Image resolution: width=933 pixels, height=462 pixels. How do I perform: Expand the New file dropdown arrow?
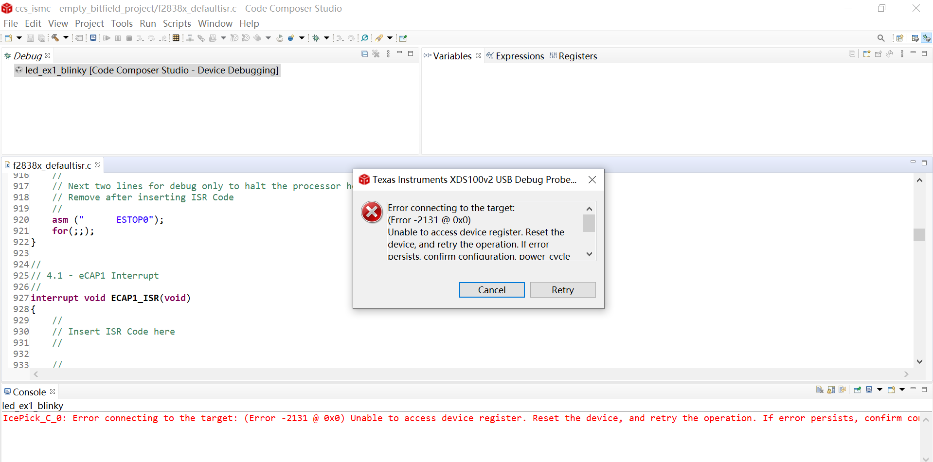tap(19, 38)
